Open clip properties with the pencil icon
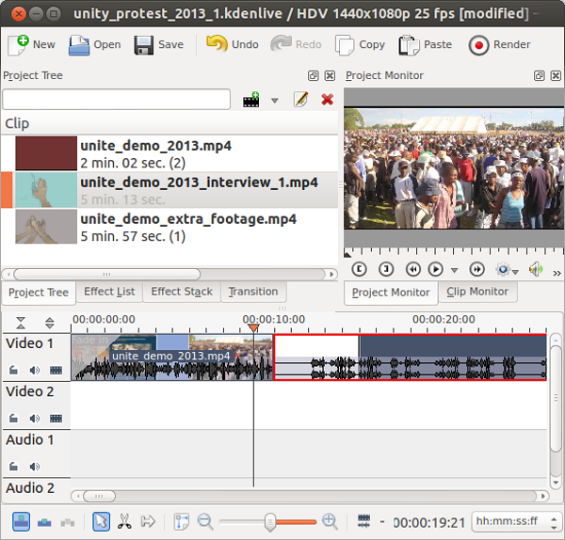 point(300,100)
